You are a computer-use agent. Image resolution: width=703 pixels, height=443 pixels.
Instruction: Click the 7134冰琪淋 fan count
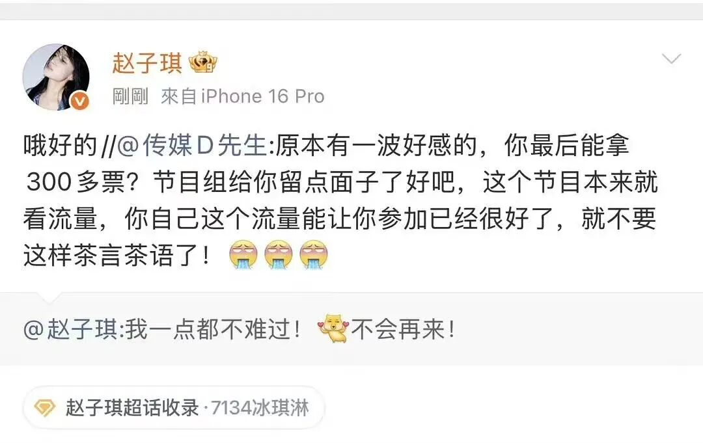click(x=260, y=408)
